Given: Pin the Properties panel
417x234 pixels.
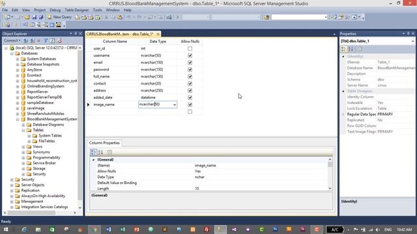Looking at the screenshot, I should (409, 34).
